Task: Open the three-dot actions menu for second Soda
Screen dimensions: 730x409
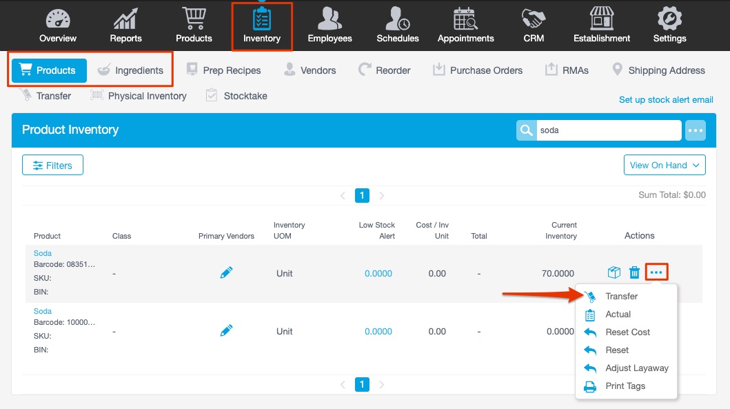Action: pos(657,331)
